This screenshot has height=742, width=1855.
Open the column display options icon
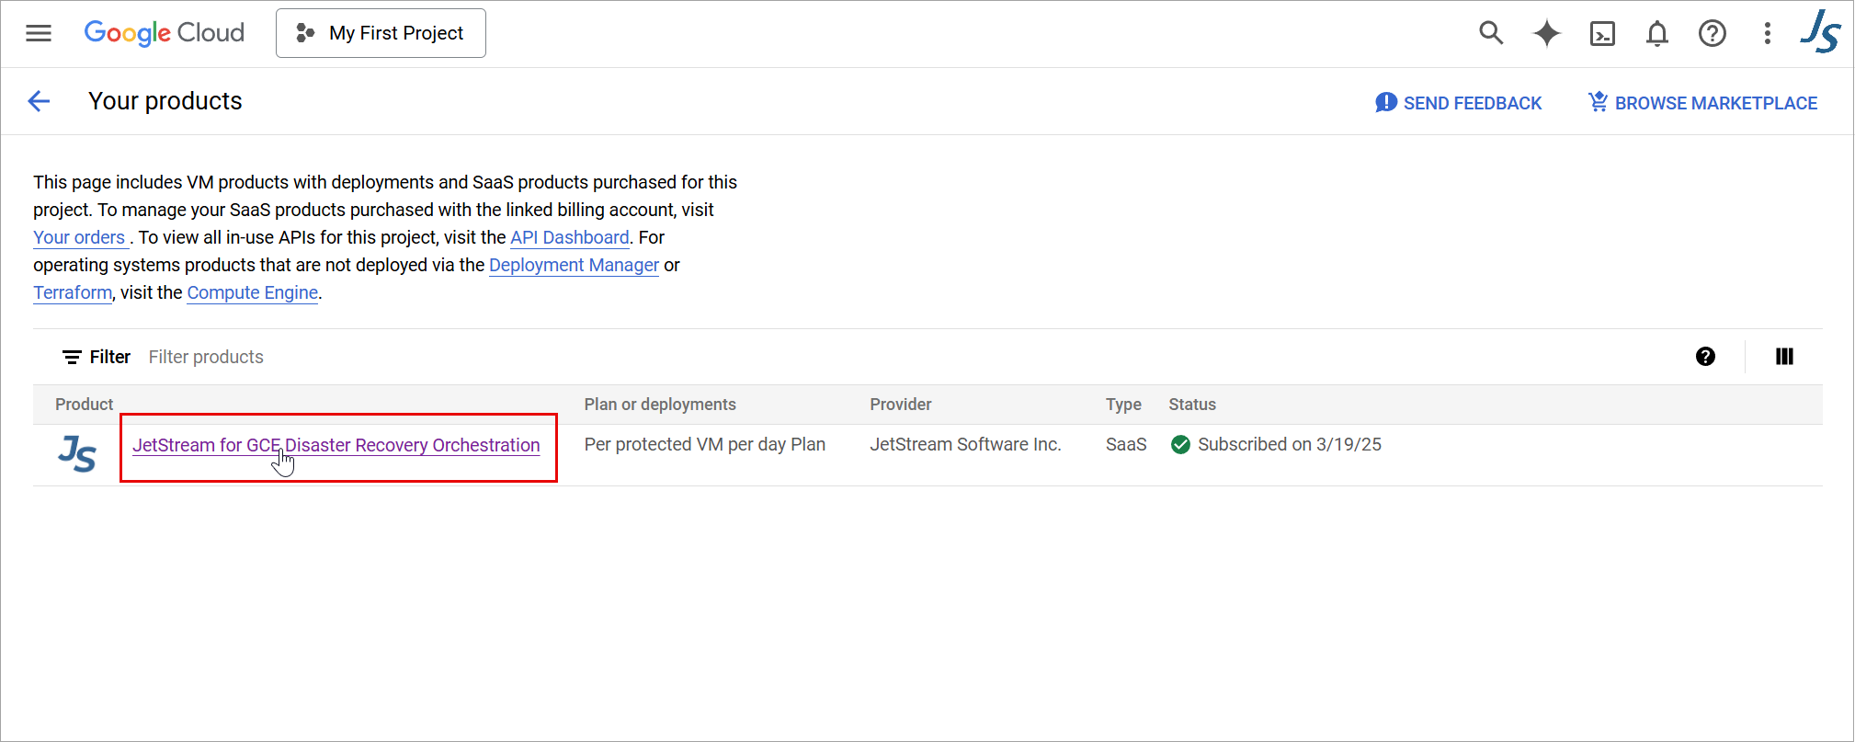tap(1784, 357)
